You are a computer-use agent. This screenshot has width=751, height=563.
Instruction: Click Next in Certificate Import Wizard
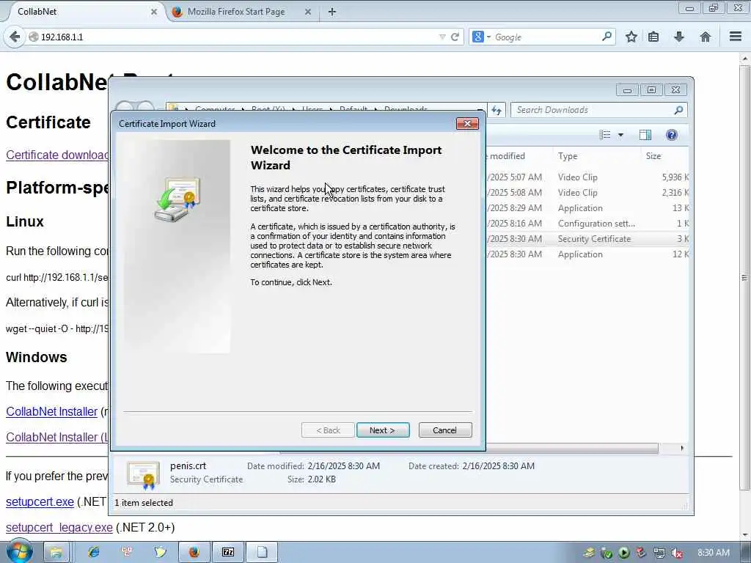point(383,430)
